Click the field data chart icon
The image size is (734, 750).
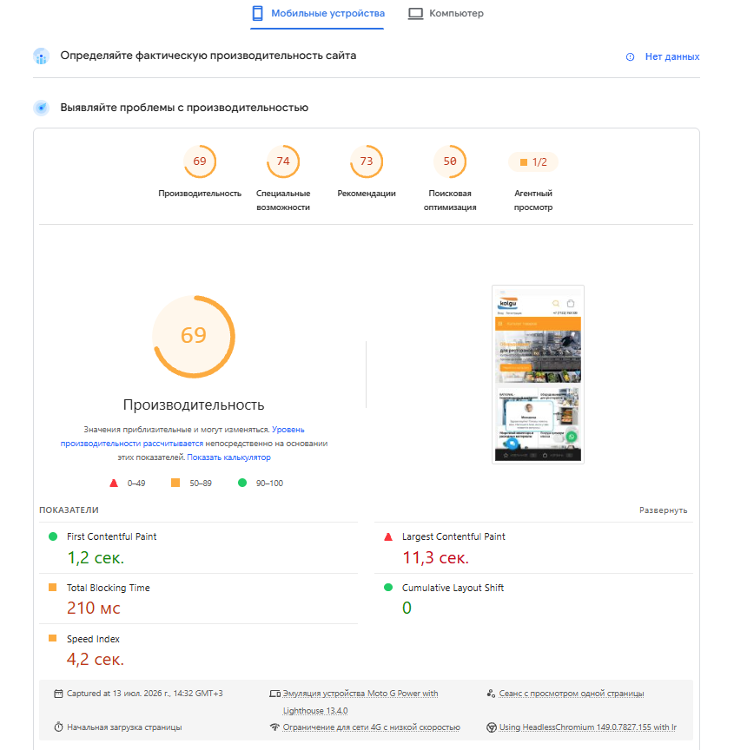click(x=42, y=56)
